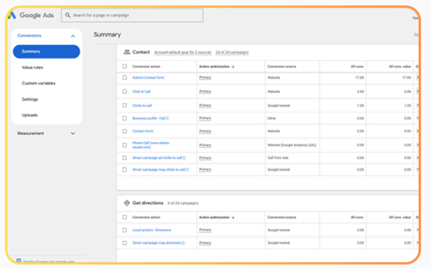Open Uploads in the sidebar
The width and height of the screenshot is (431, 269).
click(x=30, y=115)
